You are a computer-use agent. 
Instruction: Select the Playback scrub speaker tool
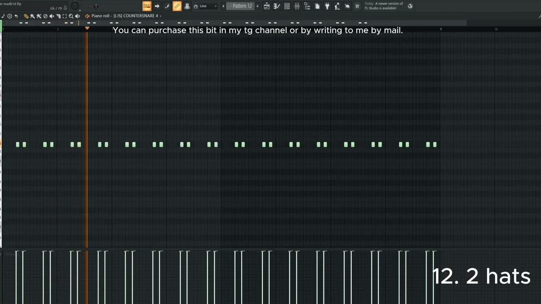point(77,16)
